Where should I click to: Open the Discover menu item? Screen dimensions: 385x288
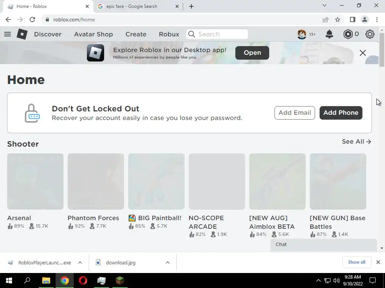[48, 34]
